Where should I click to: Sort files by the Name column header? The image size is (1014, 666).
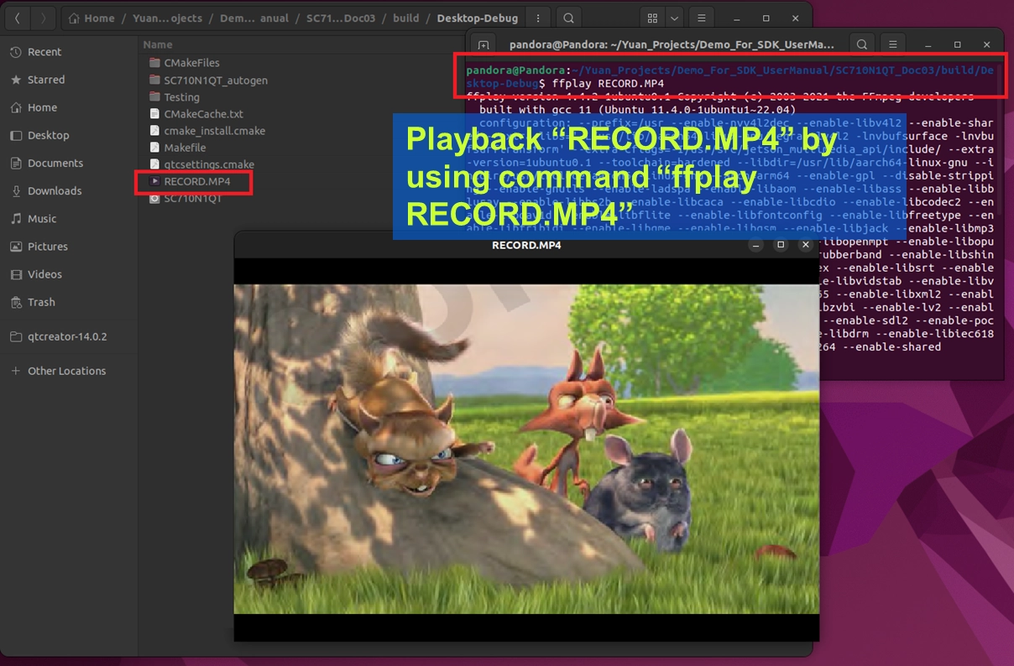[158, 44]
